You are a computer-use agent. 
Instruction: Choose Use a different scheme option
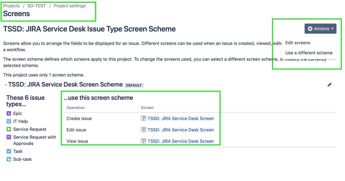point(309,53)
